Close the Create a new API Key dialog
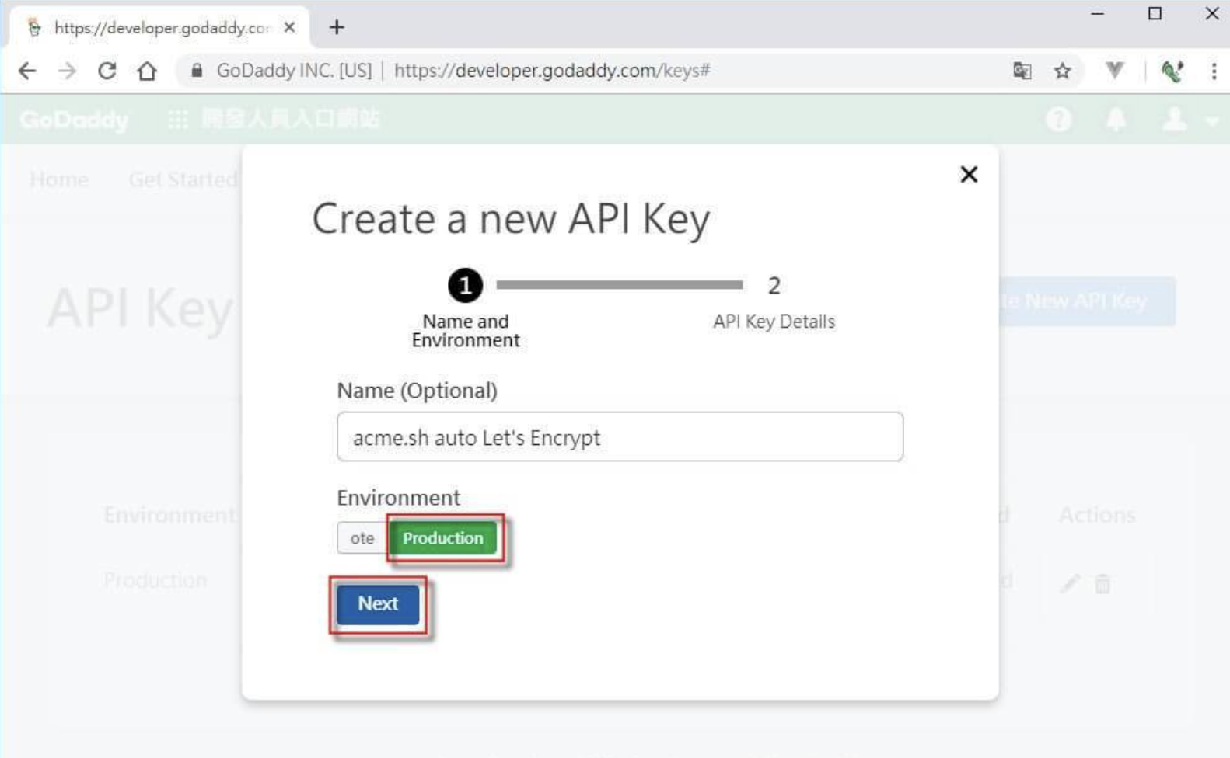The image size is (1230, 758). coord(969,174)
